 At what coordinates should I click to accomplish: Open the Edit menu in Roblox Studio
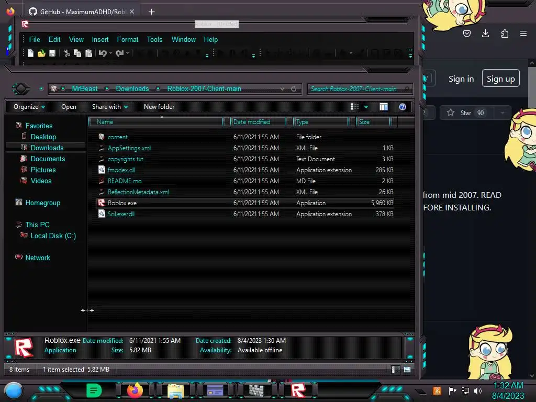[54, 40]
